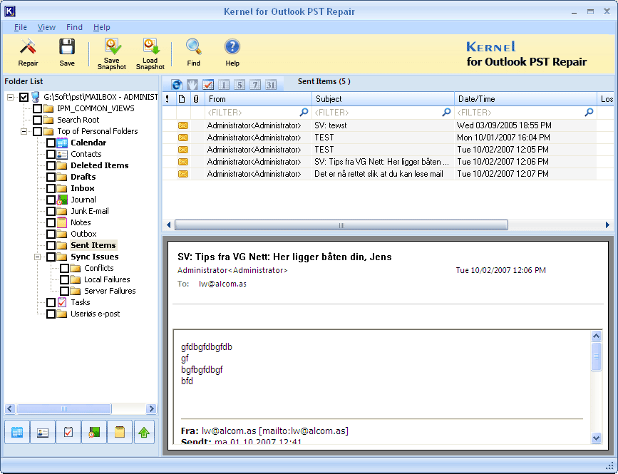Click the refresh icon above message list
The image size is (618, 474).
[x=177, y=84]
